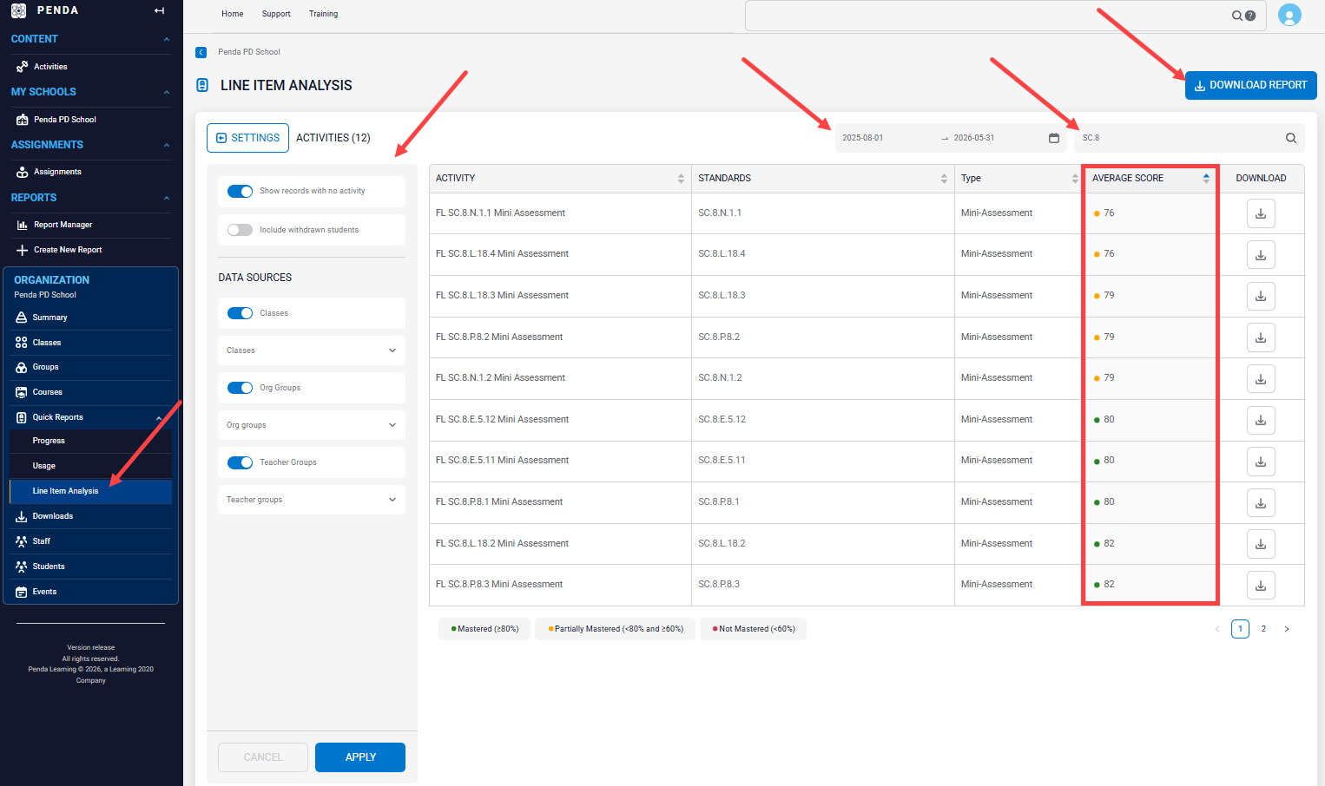Click the magnifier in the SC.8 search field
1325x786 pixels.
click(1291, 138)
